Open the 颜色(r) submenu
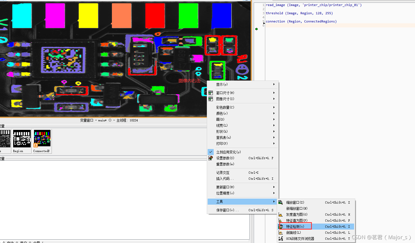This screenshot has height=243, width=415. click(243, 113)
